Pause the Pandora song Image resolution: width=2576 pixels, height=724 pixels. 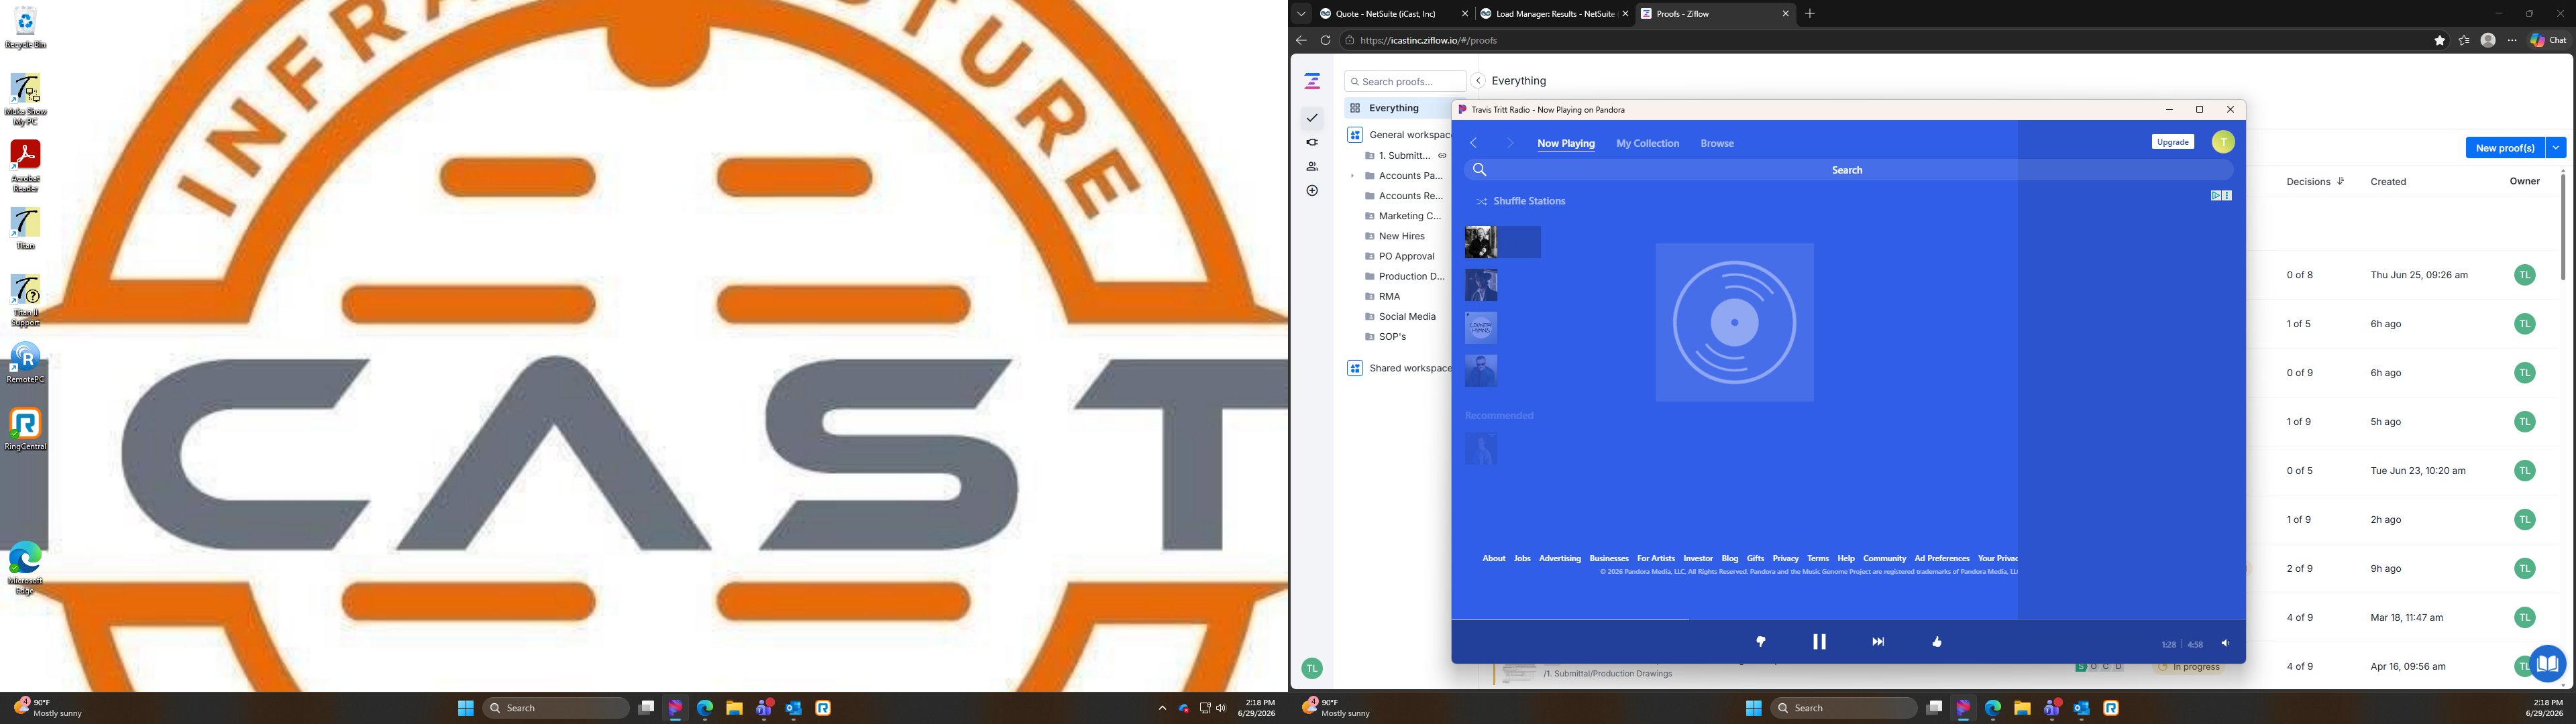1819,642
